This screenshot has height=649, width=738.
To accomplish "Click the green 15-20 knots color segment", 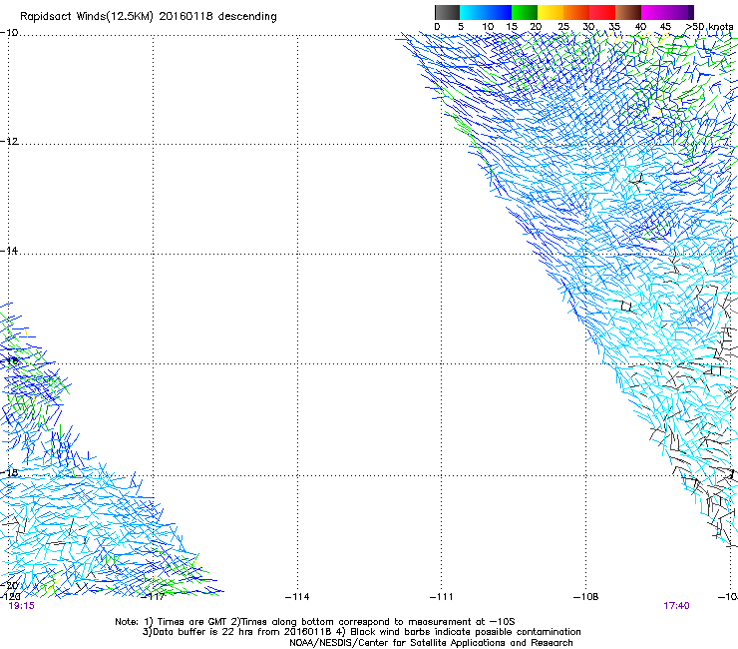I will (525, 12).
